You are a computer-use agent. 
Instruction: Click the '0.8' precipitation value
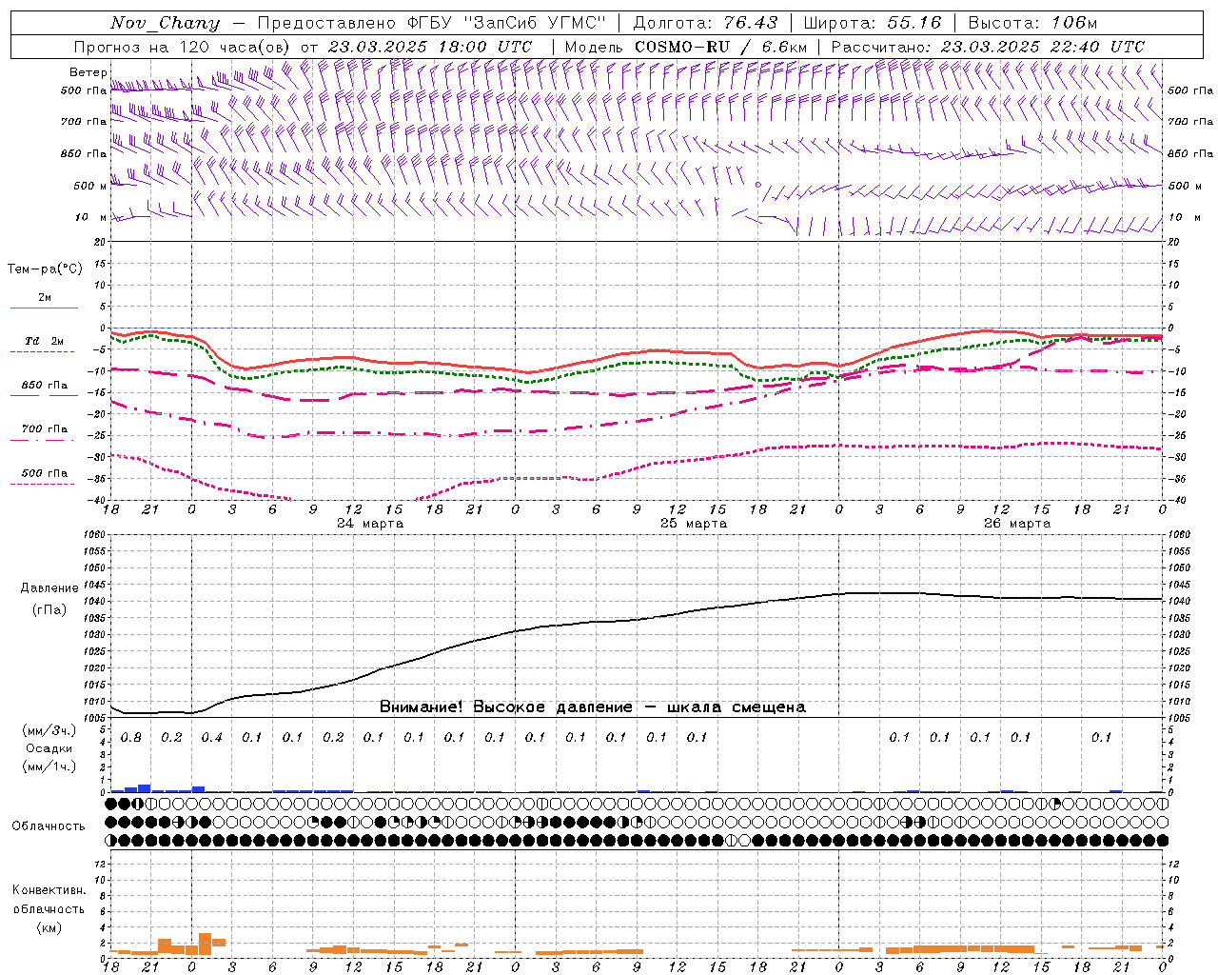(x=131, y=738)
